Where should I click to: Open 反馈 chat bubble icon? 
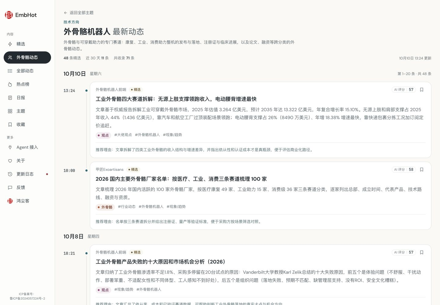click(10, 188)
